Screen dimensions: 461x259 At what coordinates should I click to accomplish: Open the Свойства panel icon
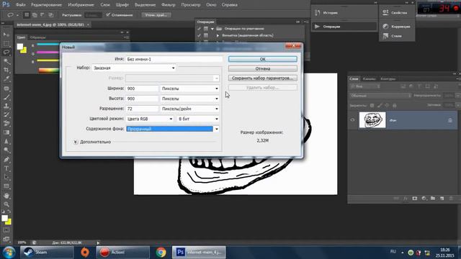[385, 13]
